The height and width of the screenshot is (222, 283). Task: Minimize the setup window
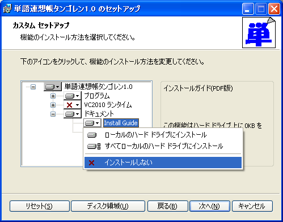tap(248, 9)
